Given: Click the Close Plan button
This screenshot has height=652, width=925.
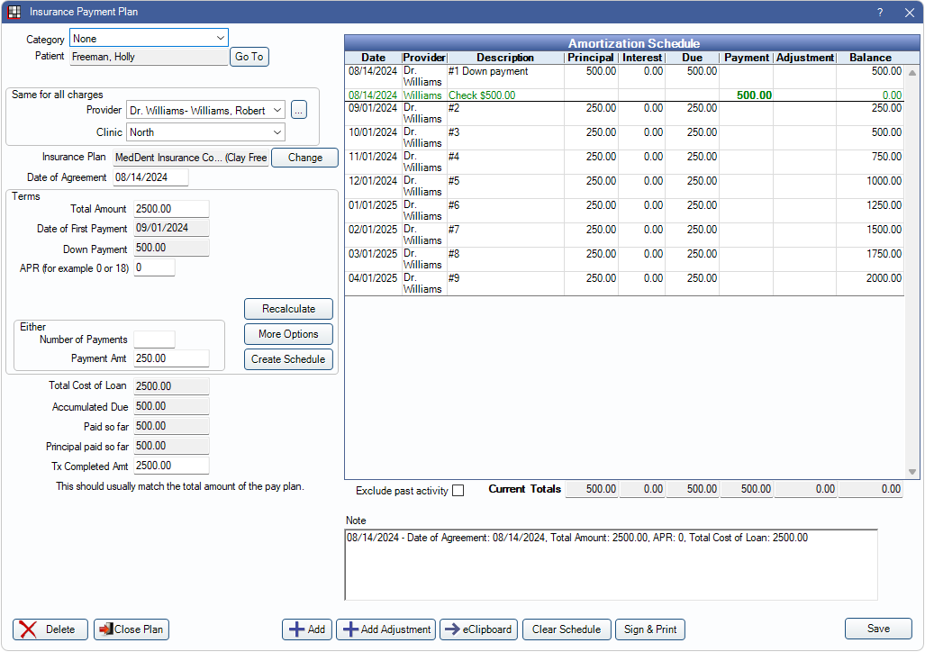Looking at the screenshot, I should click(x=131, y=629).
